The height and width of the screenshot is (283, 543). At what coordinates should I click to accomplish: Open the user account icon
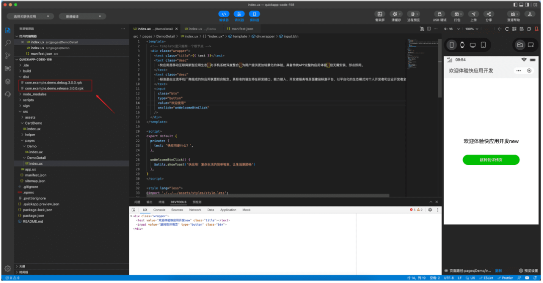529,14
